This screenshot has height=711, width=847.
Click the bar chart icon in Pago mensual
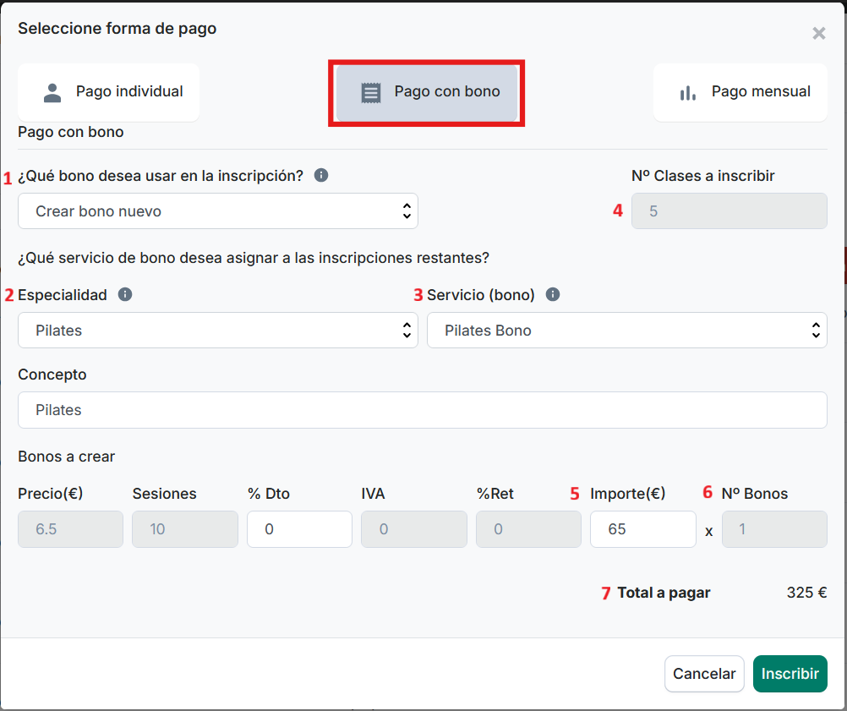pos(688,93)
